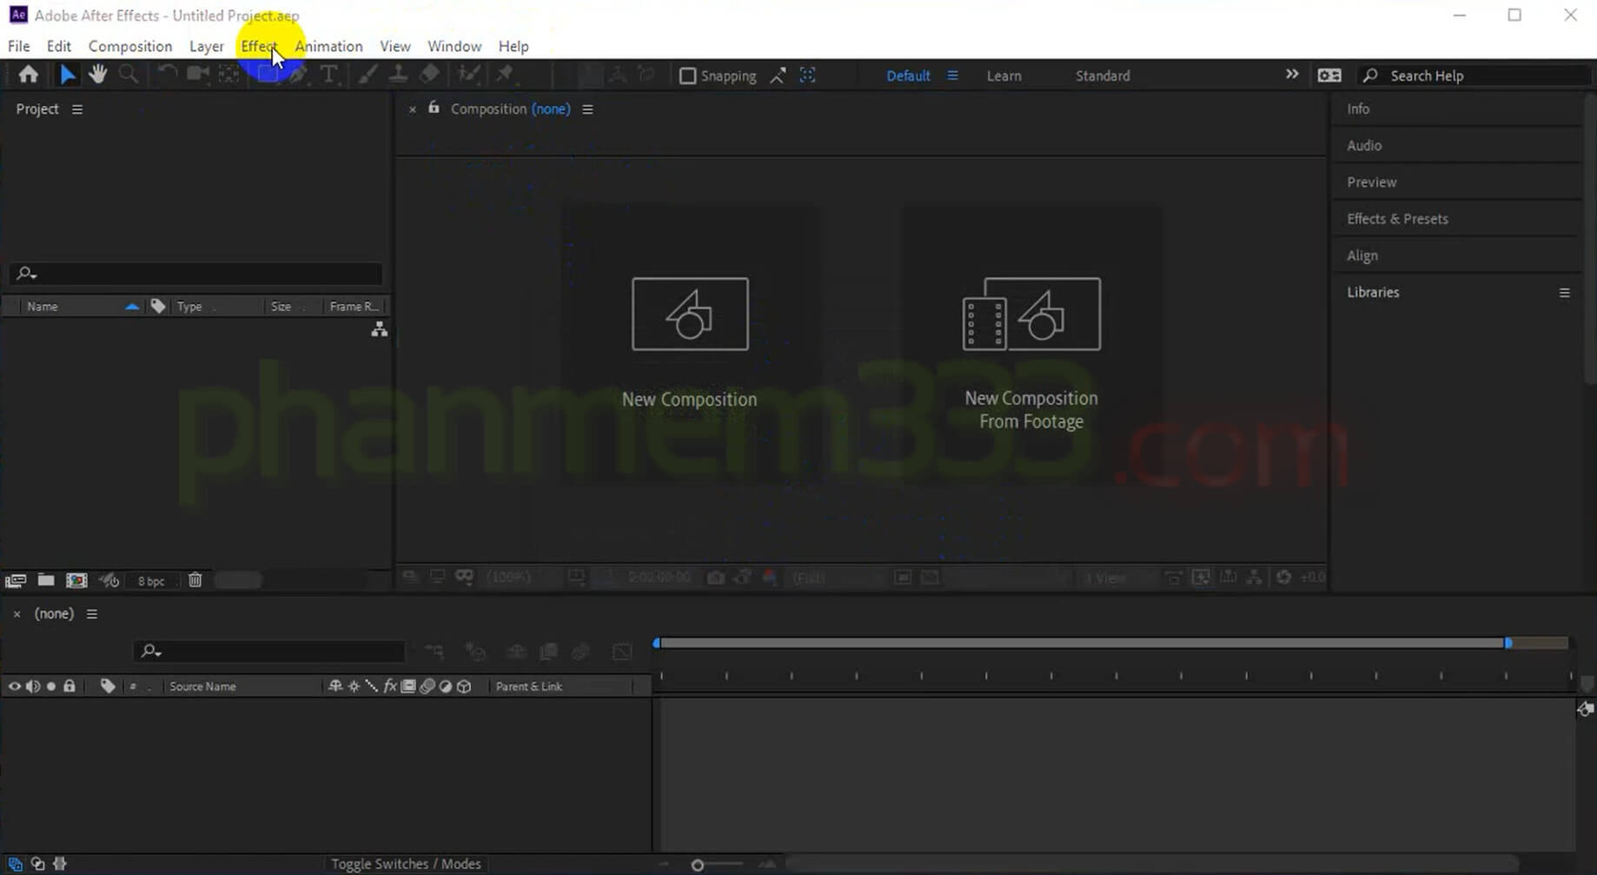Switch to the Learn workspace

pyautogui.click(x=1004, y=76)
